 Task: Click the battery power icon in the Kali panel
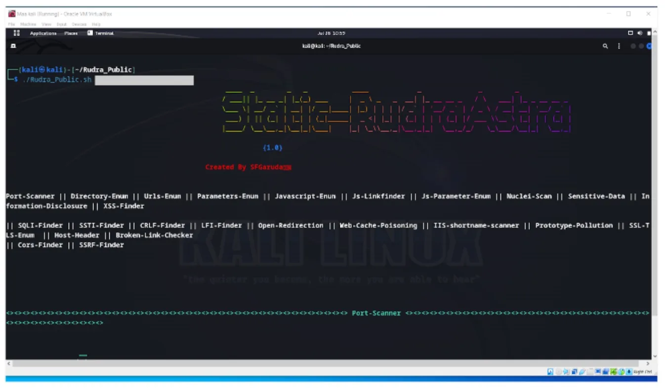pyautogui.click(x=649, y=33)
